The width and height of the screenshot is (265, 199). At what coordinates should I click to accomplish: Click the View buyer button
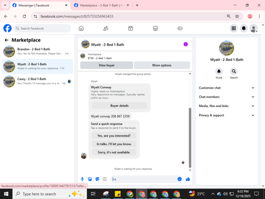pos(107,65)
